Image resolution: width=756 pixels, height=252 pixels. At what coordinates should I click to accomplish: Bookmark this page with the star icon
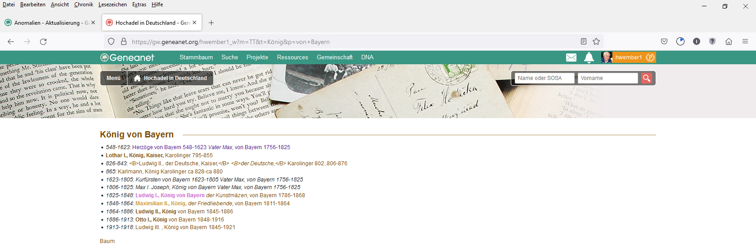pyautogui.click(x=596, y=42)
